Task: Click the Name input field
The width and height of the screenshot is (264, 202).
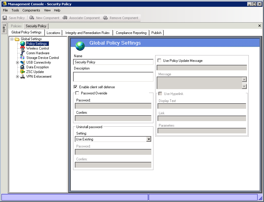Action: [113, 62]
